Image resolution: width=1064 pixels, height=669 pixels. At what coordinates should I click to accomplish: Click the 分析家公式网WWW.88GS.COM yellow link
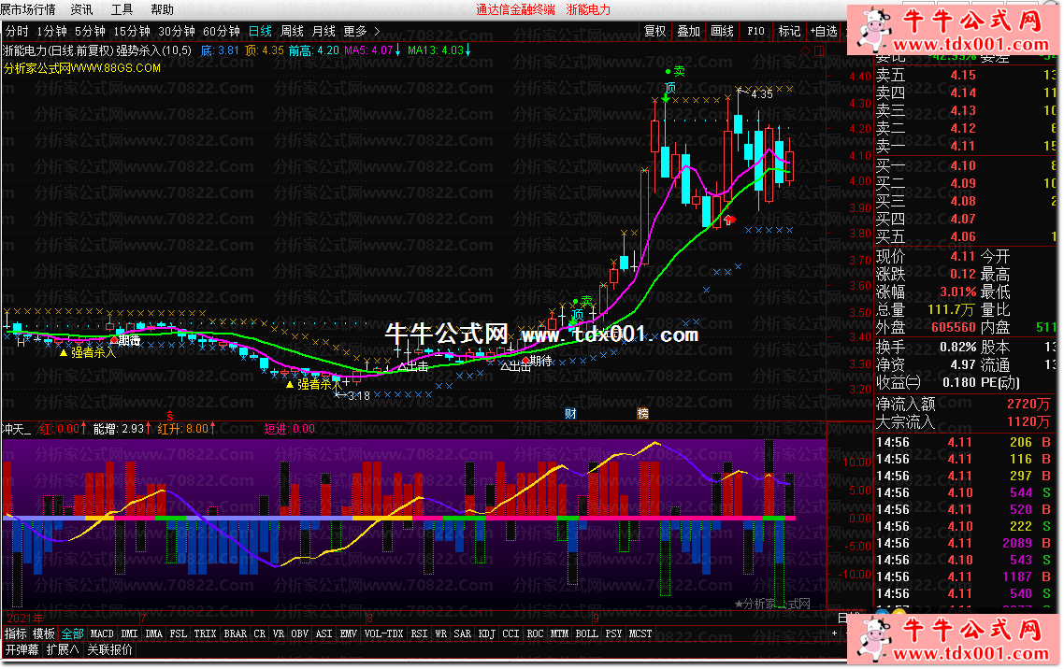tap(82, 68)
